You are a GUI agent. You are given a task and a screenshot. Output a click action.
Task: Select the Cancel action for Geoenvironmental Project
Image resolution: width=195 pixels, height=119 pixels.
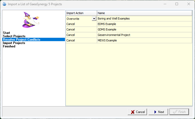81,35
